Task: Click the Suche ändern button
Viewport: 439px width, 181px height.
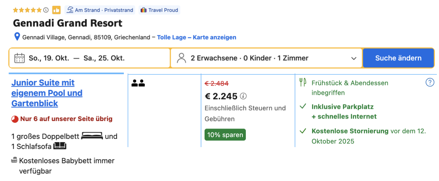Action: 398,58
